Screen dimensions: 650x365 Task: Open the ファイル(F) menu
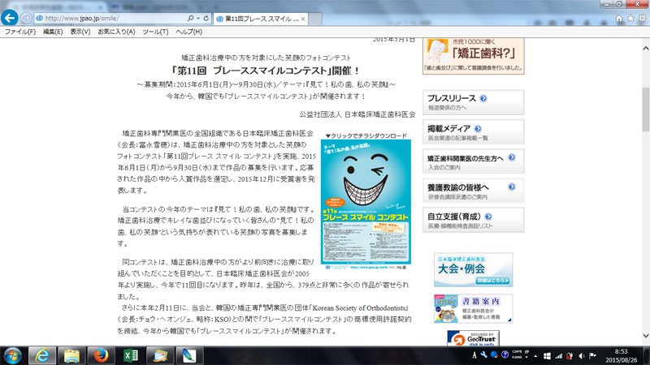point(19,32)
